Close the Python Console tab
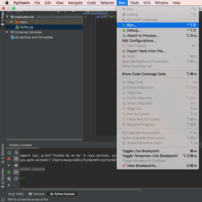Screen dimensions: 202x202 click(35, 145)
